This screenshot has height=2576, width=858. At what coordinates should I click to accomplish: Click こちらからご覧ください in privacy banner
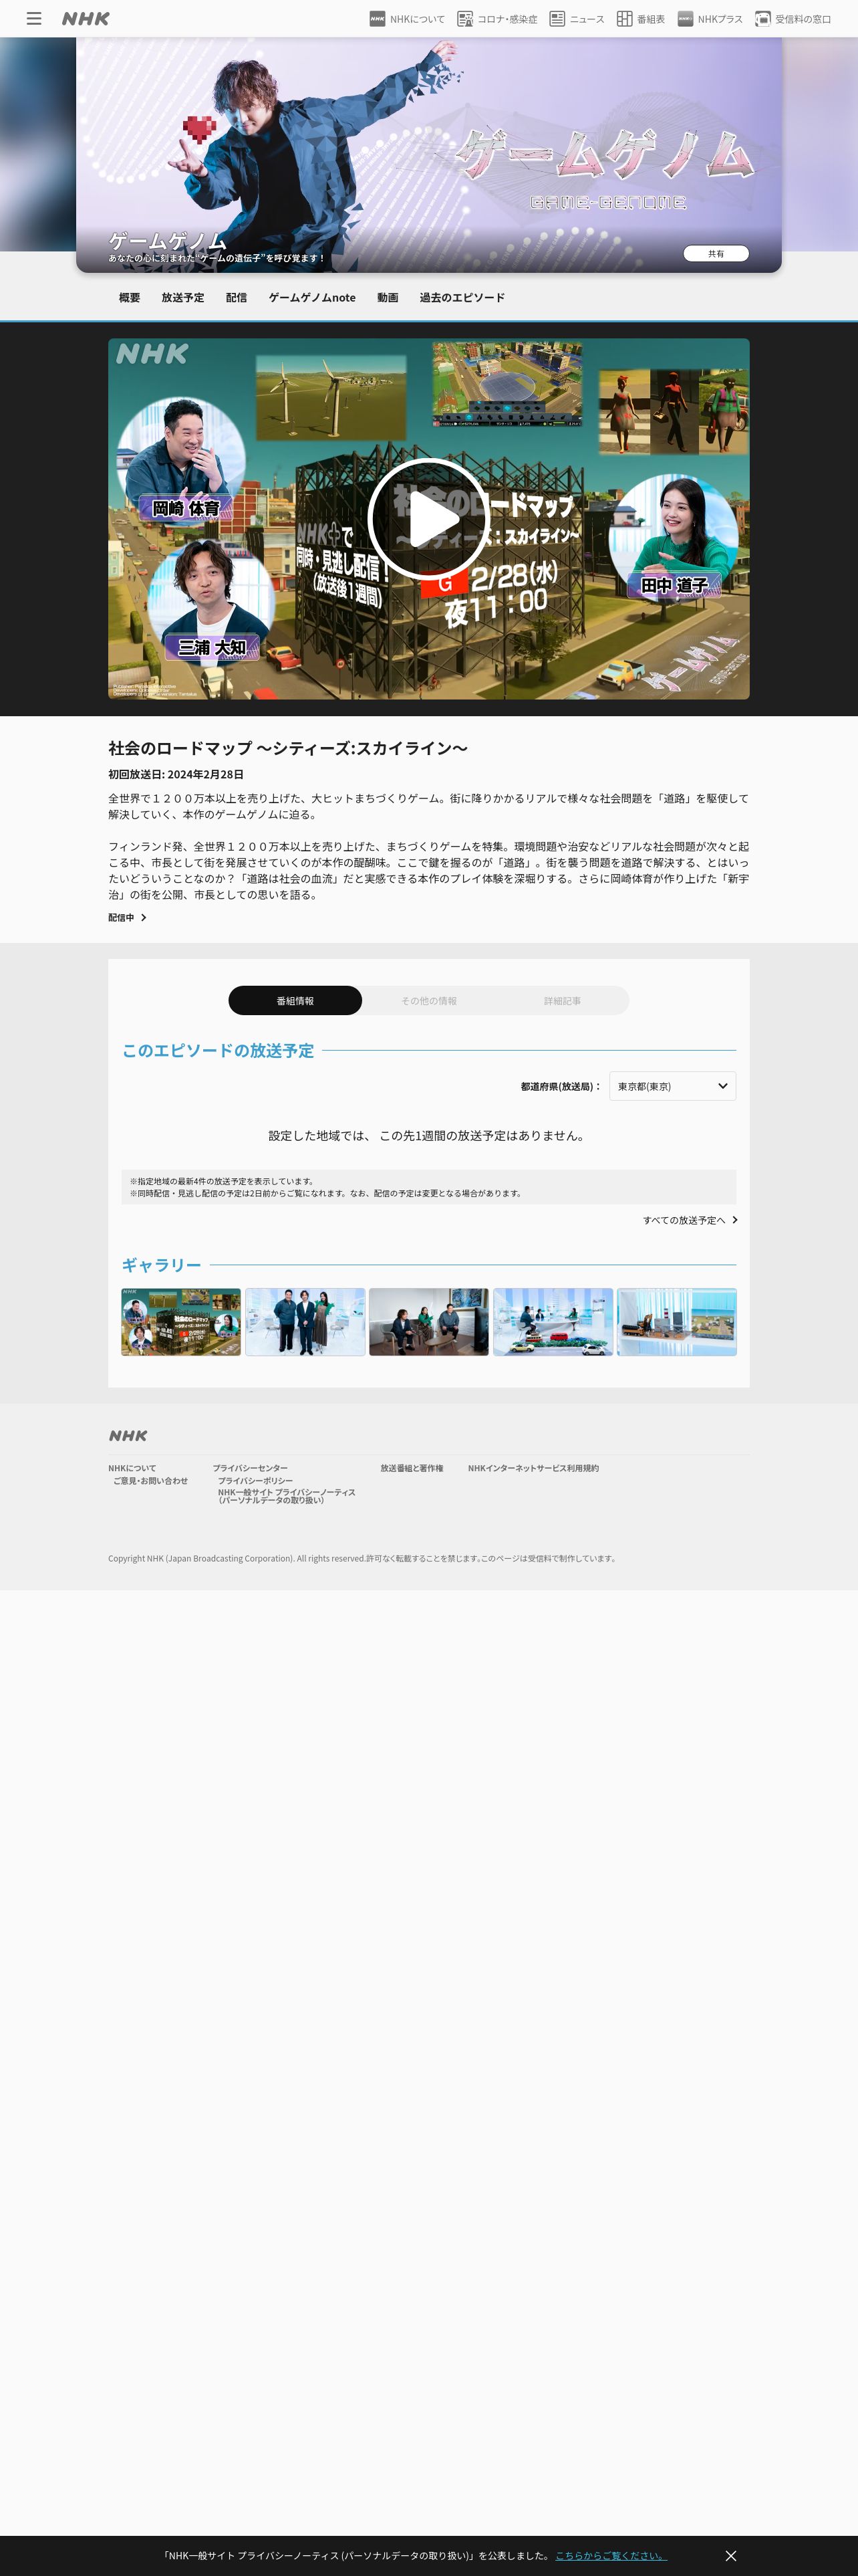(x=610, y=2555)
